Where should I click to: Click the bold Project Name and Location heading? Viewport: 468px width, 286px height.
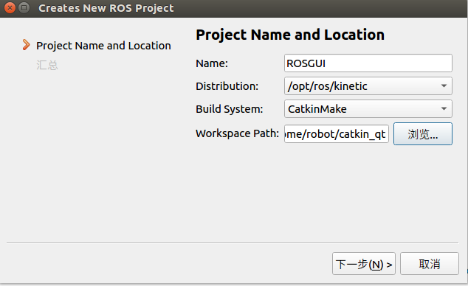coord(290,35)
